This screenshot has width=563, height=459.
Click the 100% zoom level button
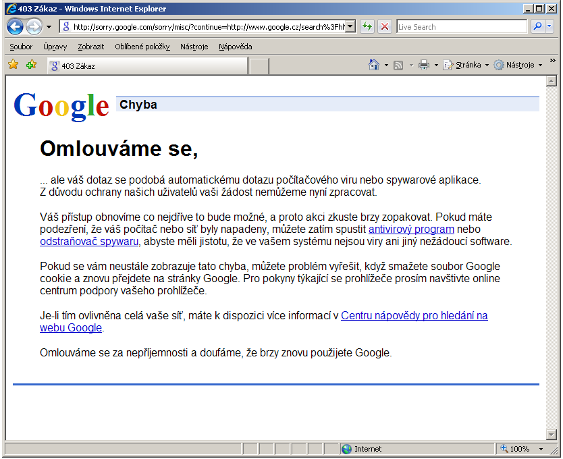[516, 449]
